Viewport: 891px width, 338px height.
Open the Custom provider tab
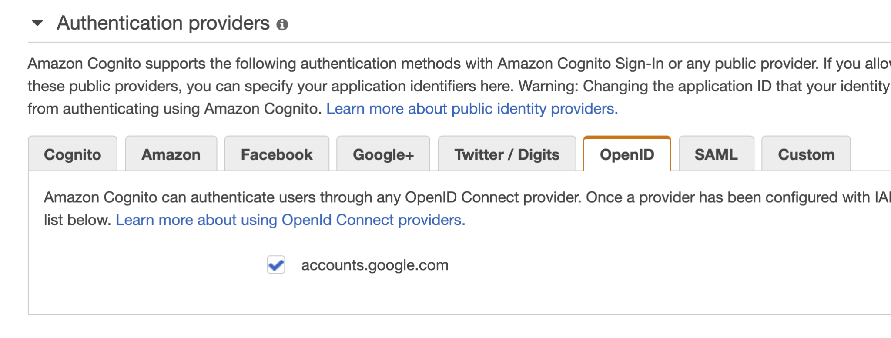pos(806,154)
